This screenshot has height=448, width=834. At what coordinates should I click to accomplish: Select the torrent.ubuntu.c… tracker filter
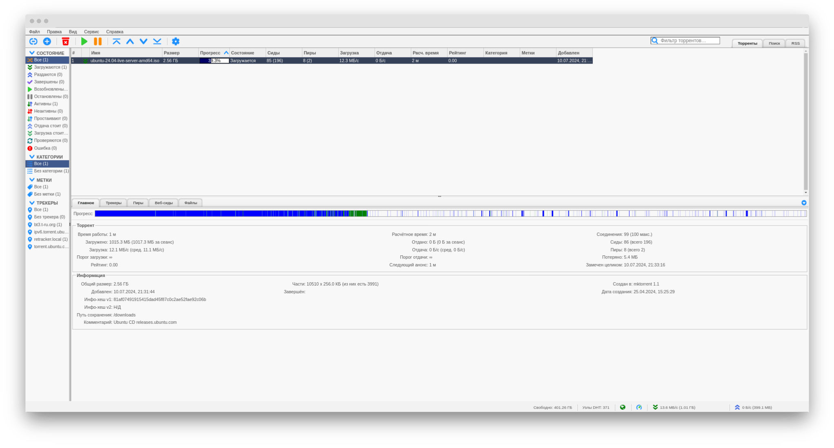(47, 247)
